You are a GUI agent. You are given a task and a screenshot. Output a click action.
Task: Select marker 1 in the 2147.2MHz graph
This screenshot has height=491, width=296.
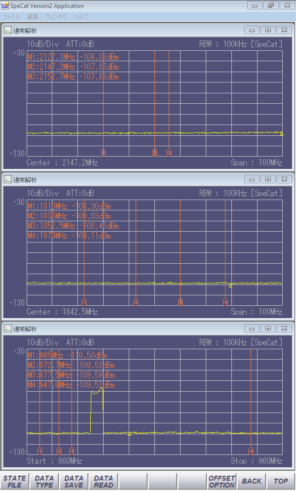103,153
